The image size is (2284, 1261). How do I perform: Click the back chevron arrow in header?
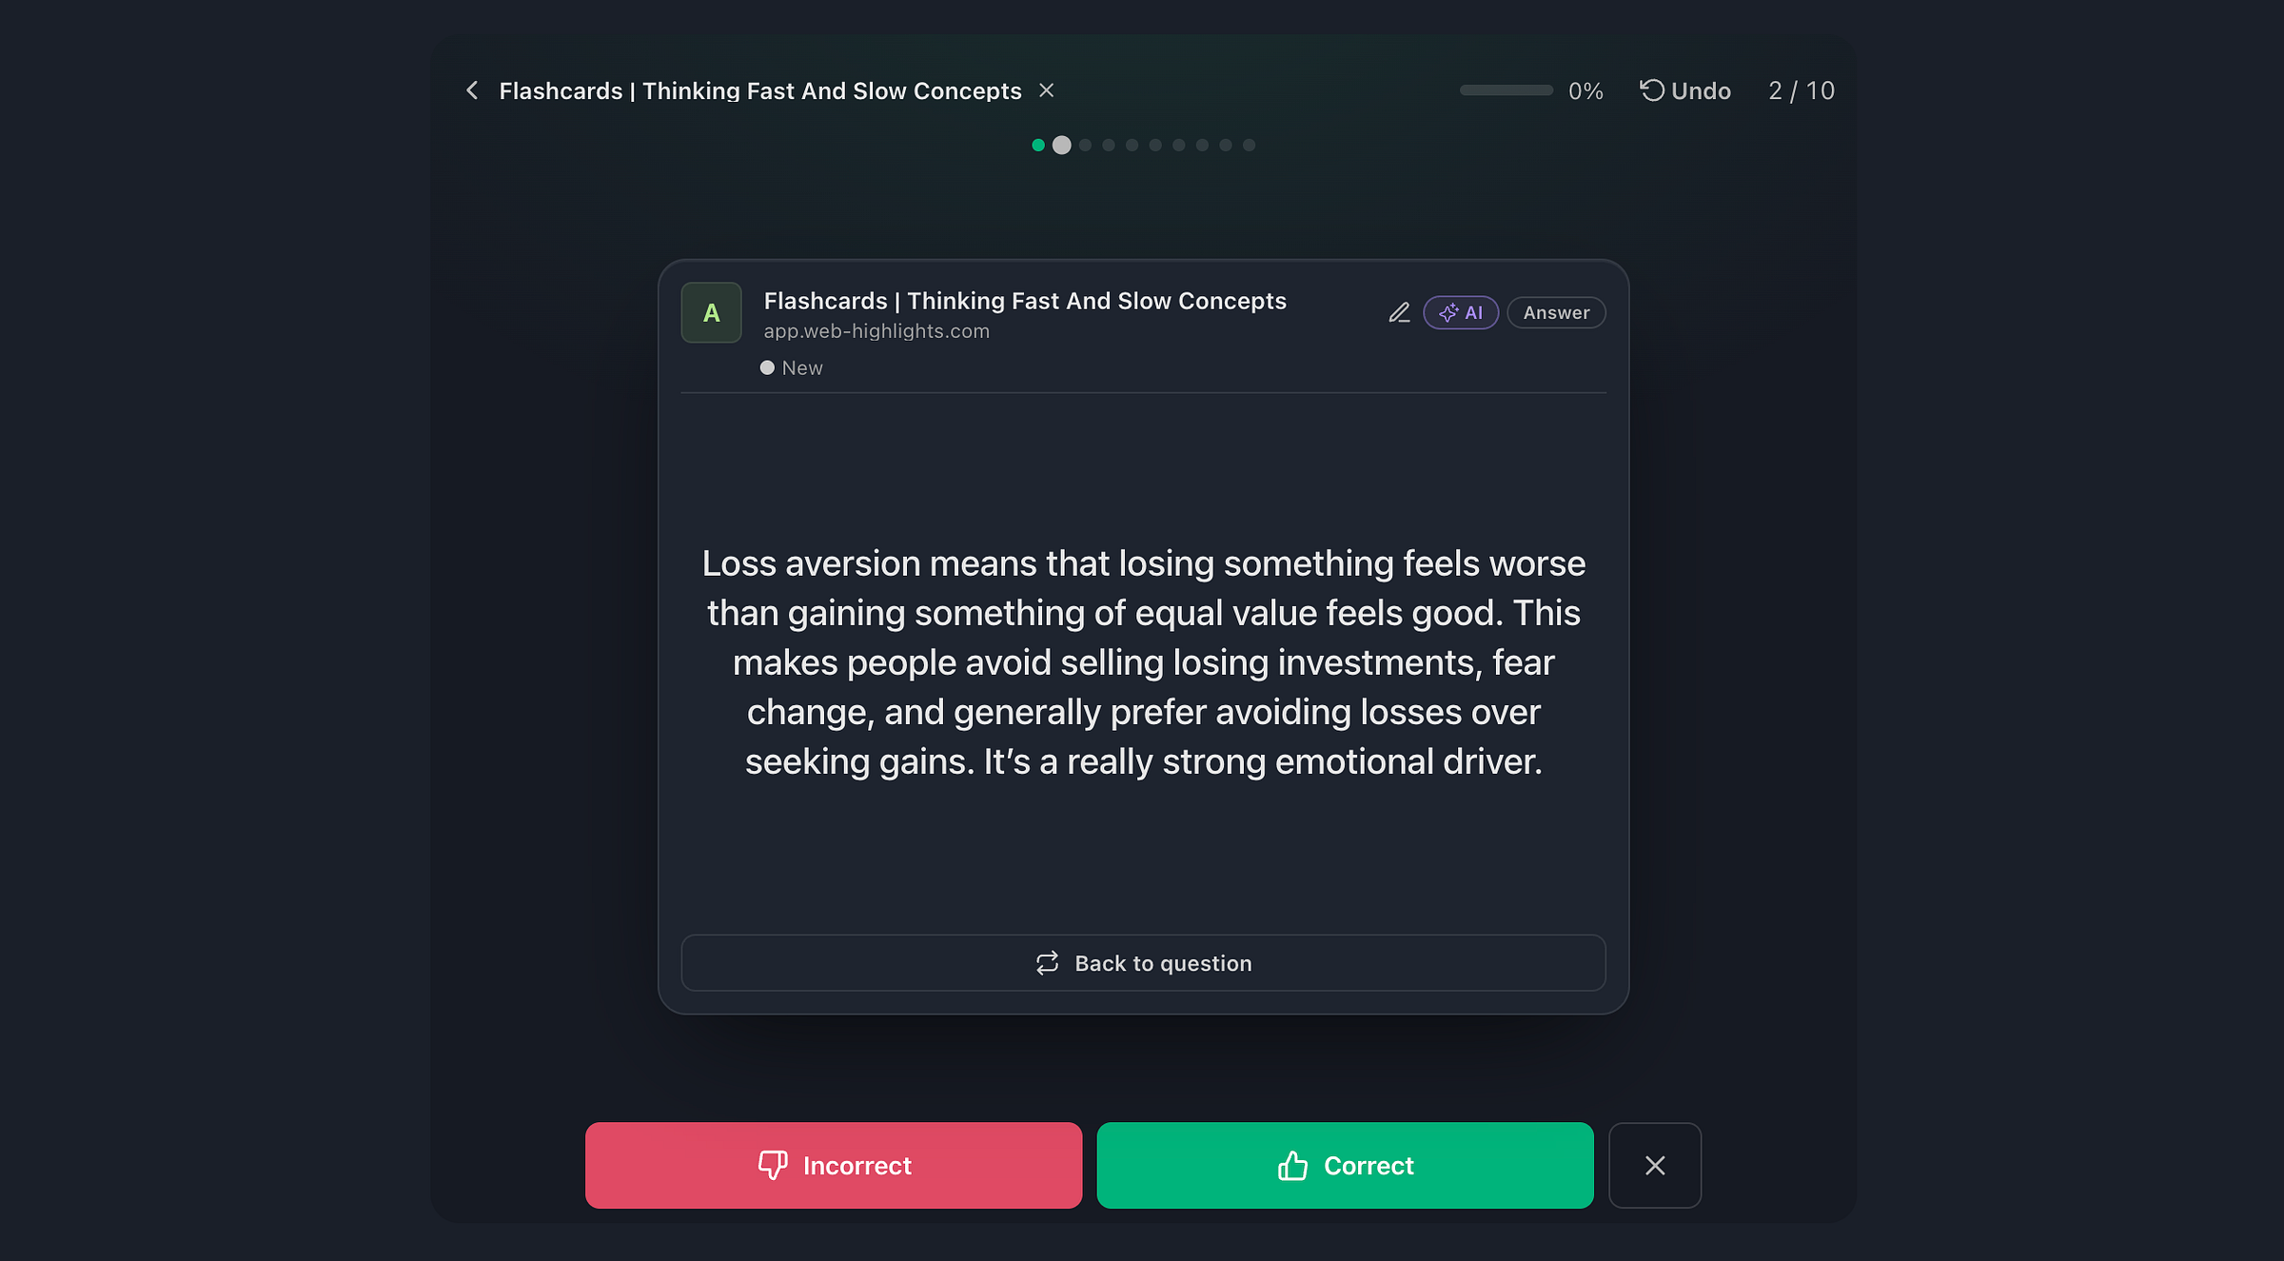pos(472,90)
